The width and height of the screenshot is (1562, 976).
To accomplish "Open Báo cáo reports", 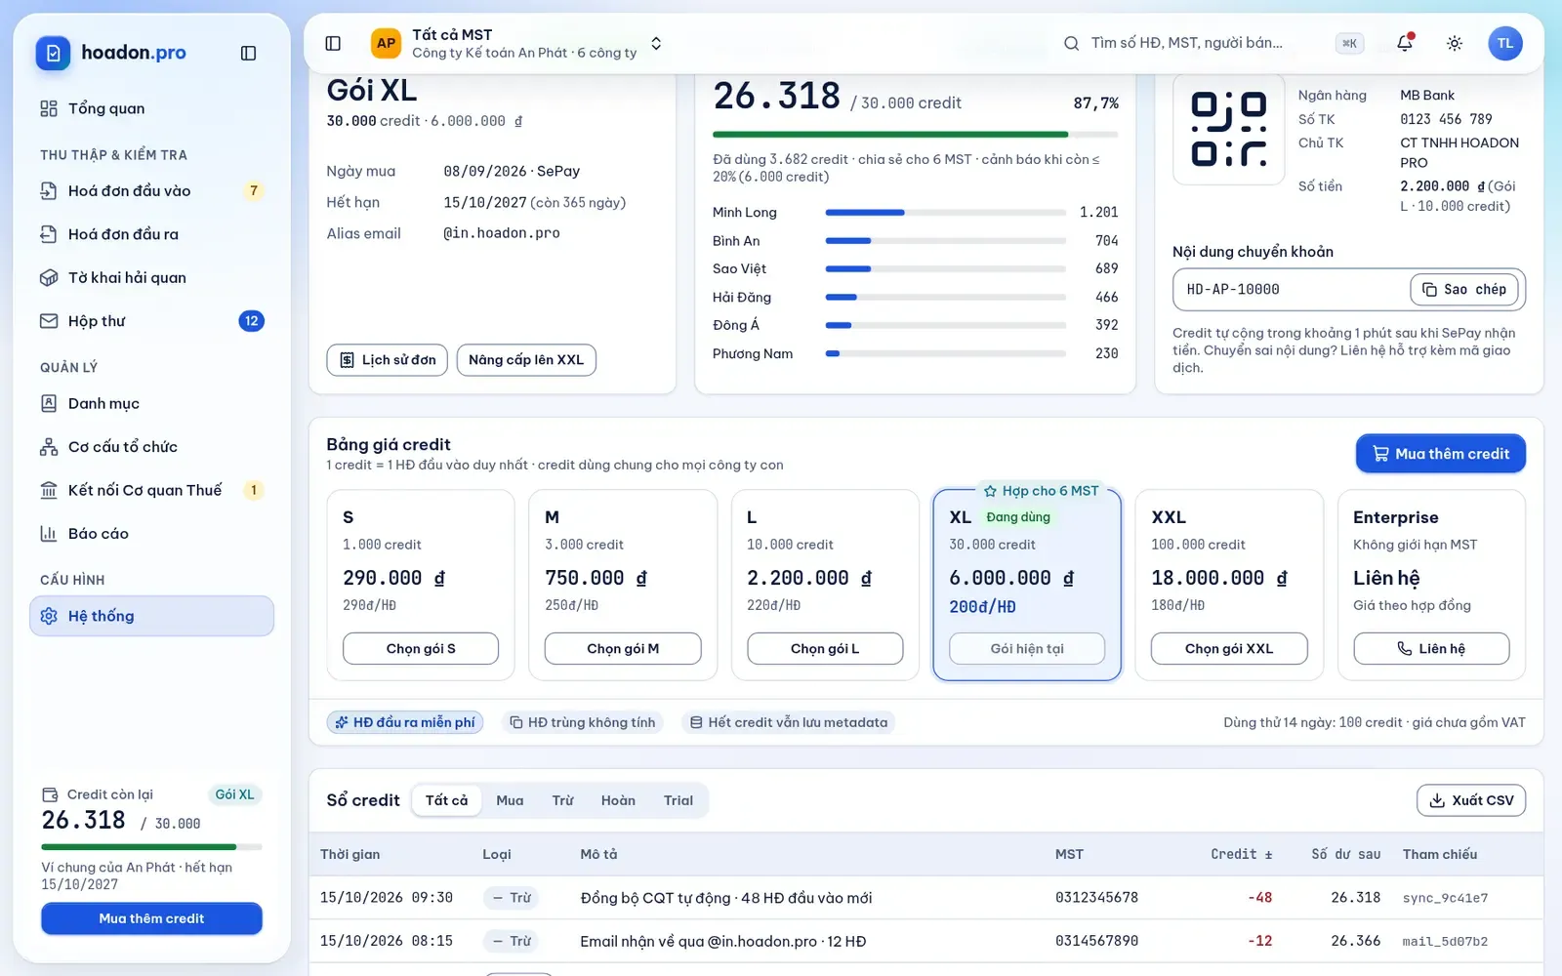I will [x=152, y=533].
